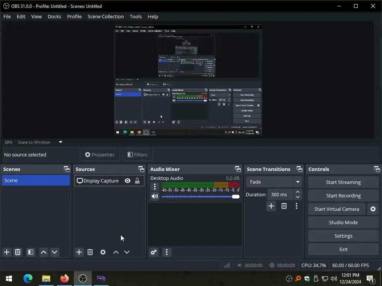Move scene down with arrow icon
This screenshot has height=286, width=382.
pos(54,252)
